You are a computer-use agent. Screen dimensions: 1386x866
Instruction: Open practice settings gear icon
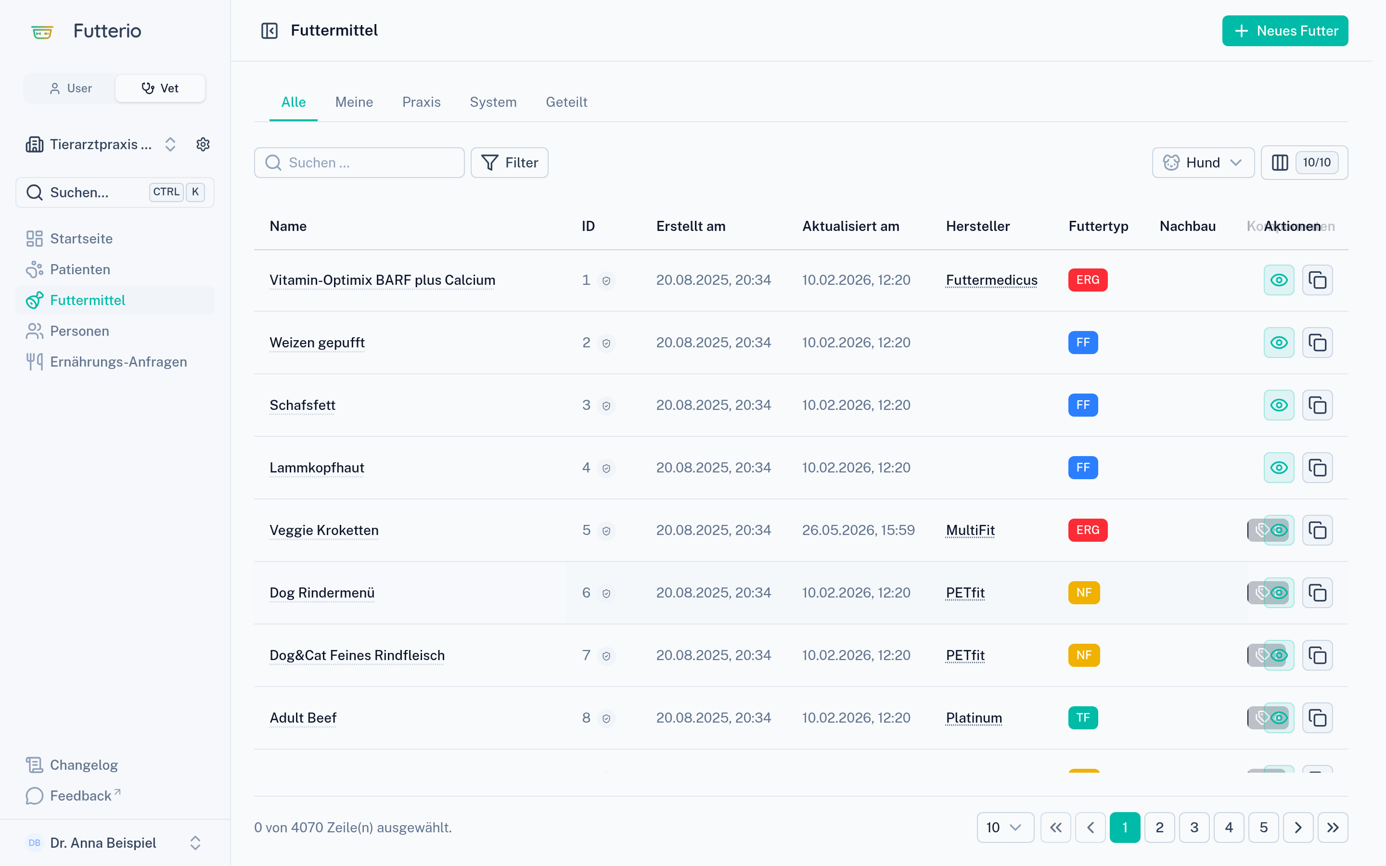pos(203,144)
